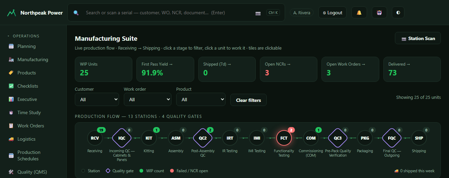Viewport: 449px width, 178px height.
Task: Open the Work order filter dropdown
Action: click(x=148, y=100)
